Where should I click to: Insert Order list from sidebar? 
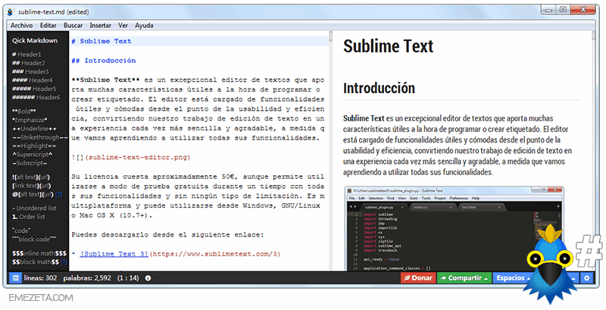click(29, 217)
